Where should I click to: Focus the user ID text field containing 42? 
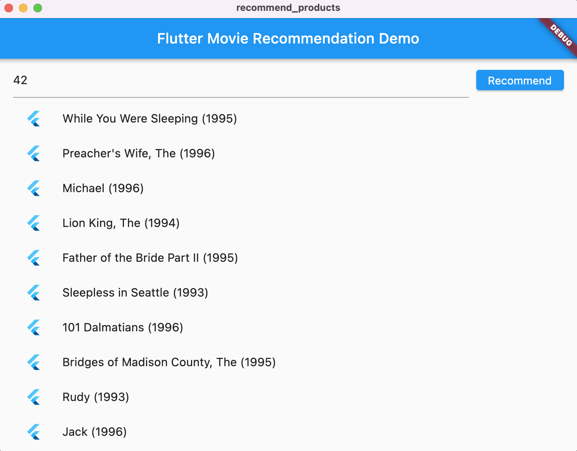[x=241, y=80]
